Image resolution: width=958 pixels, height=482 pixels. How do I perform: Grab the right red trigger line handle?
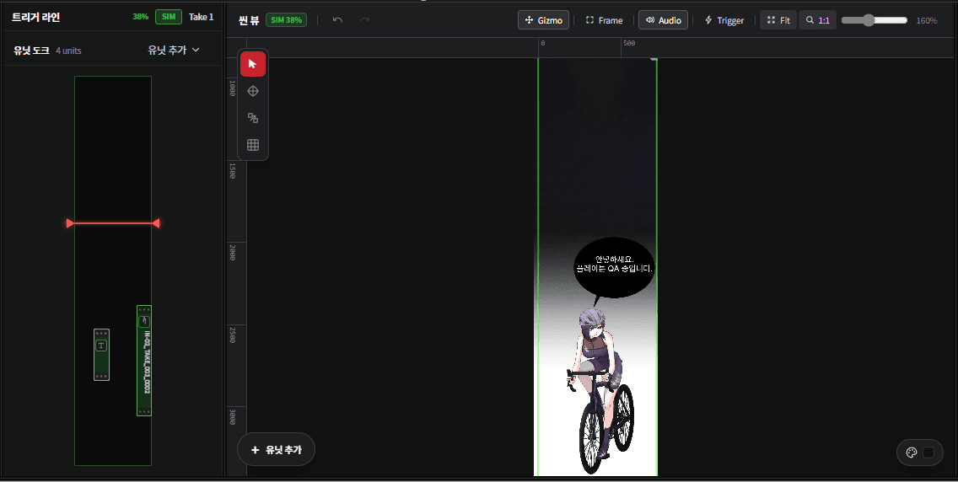pyautogui.click(x=156, y=223)
